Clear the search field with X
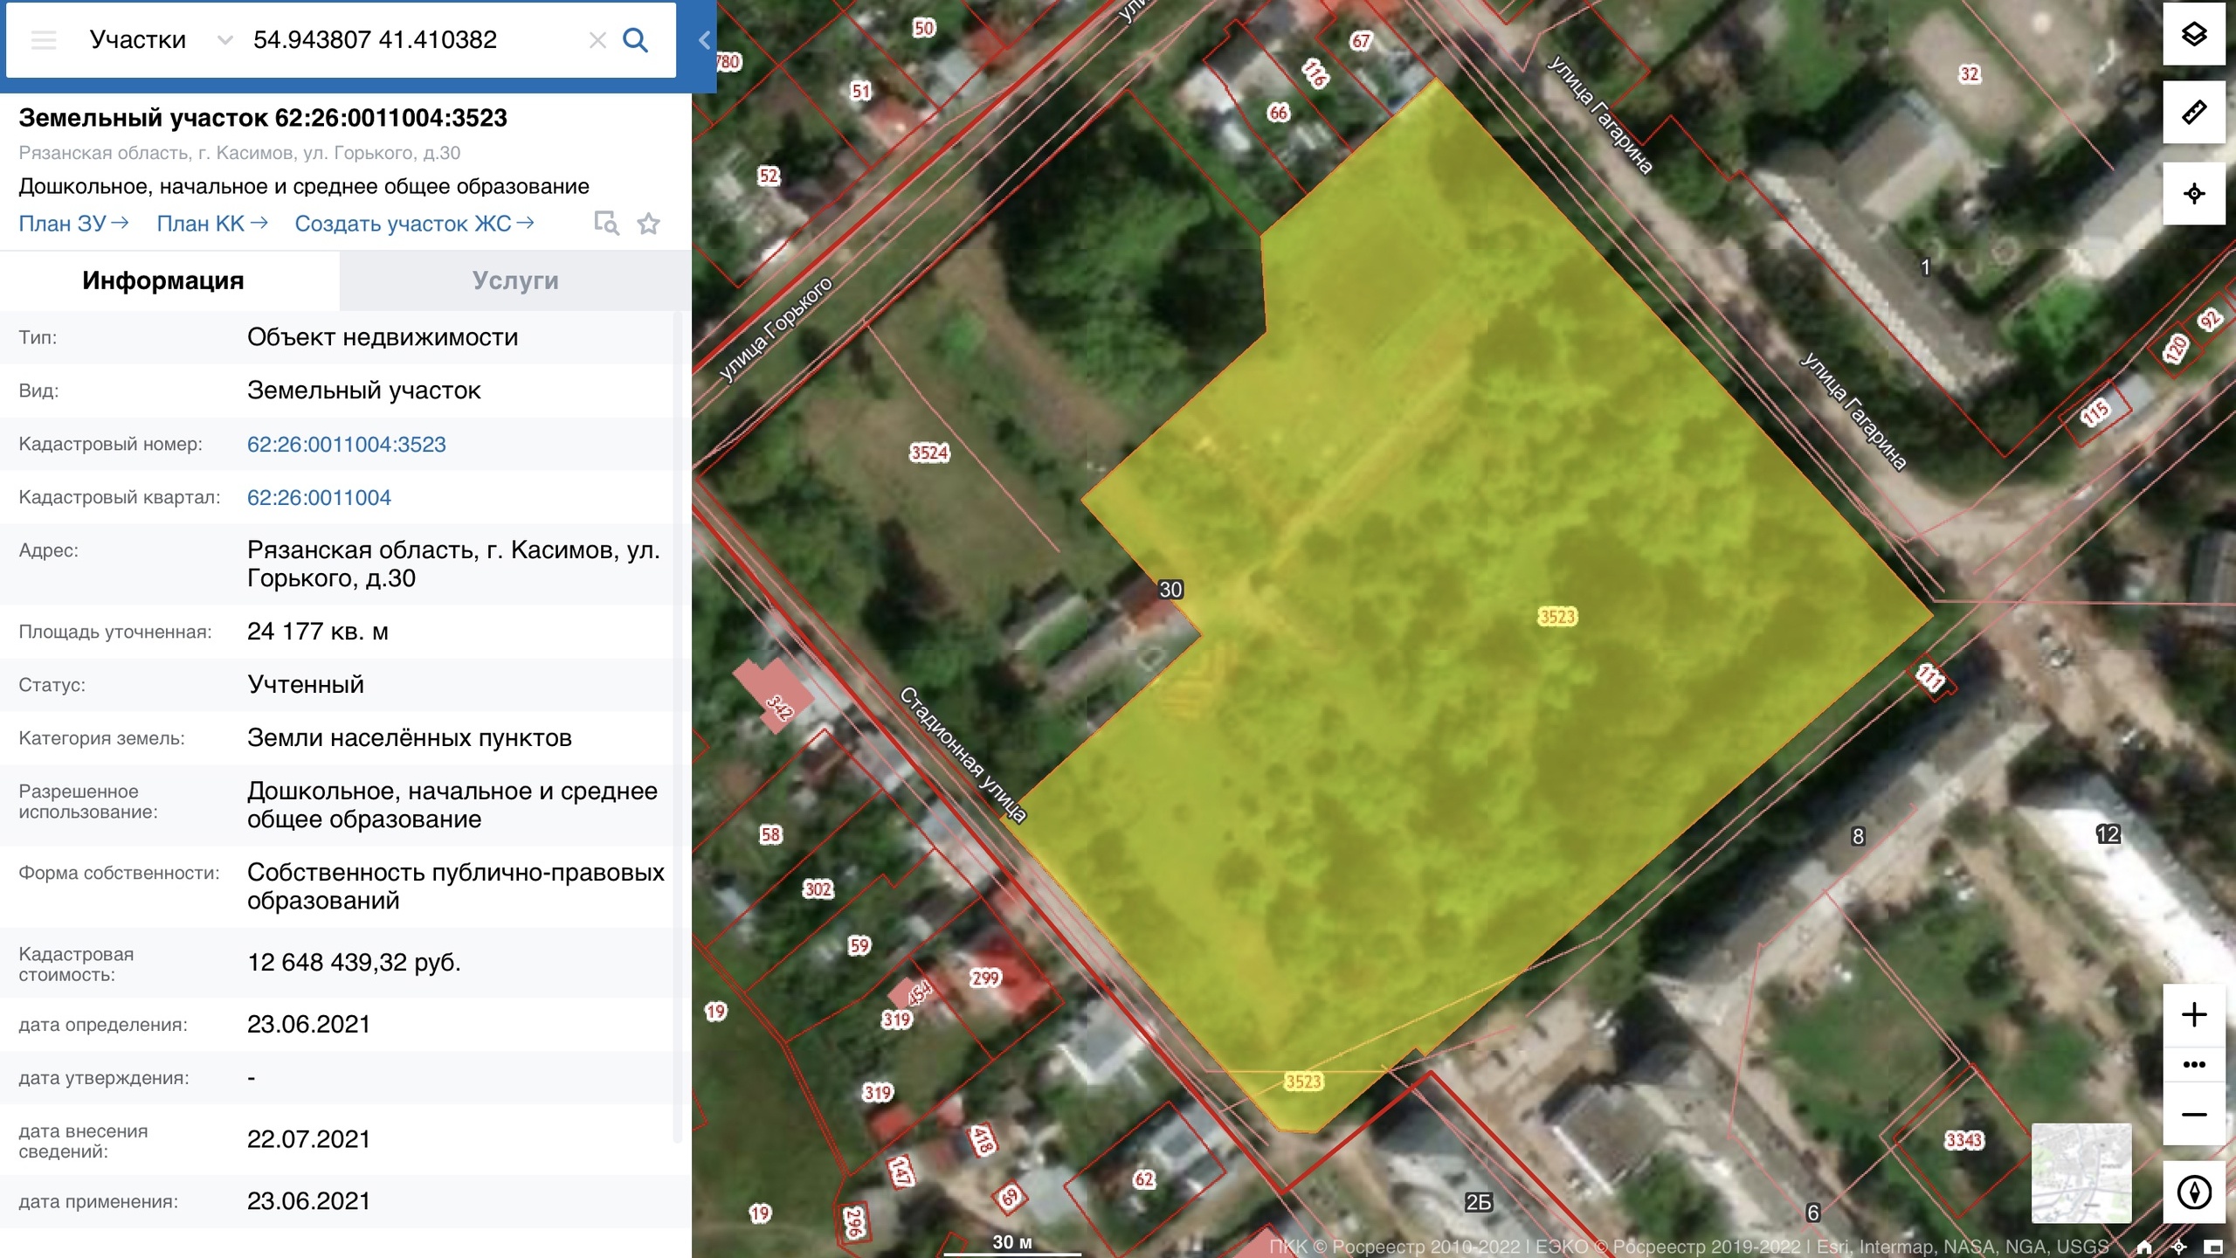 [597, 40]
